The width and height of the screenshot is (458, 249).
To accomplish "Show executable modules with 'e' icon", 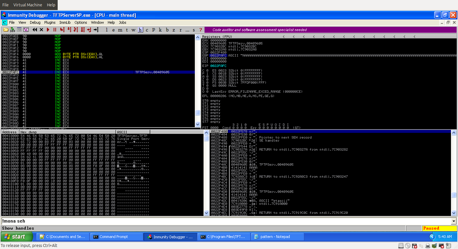I will [113, 30].
